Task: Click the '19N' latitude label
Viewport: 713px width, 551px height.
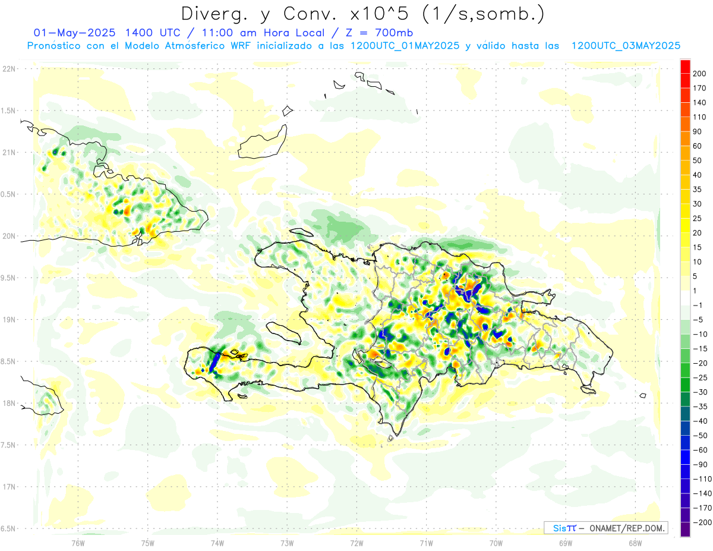Action: [x=8, y=320]
